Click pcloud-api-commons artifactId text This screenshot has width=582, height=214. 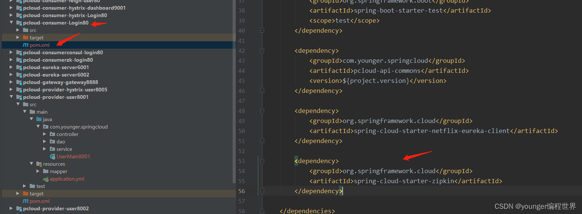pos(388,71)
